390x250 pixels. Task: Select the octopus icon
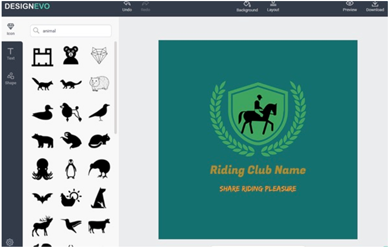[42, 169]
